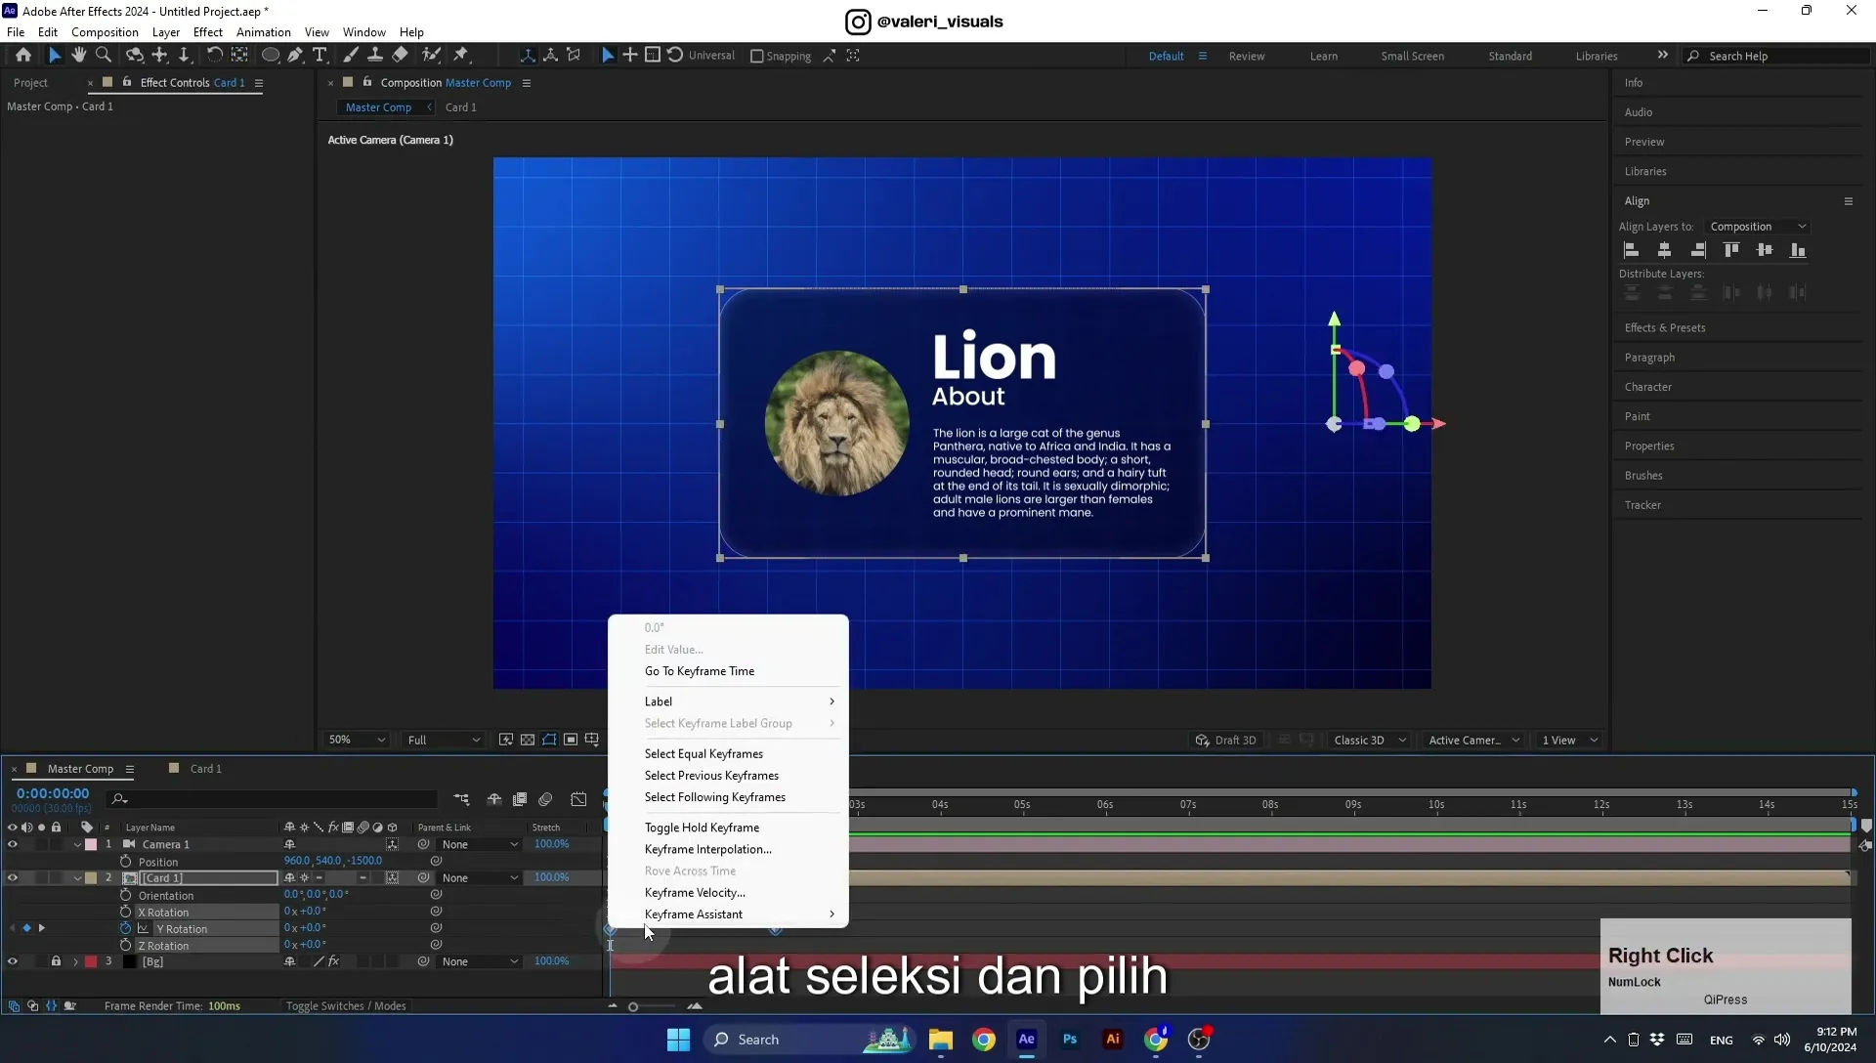Open the Graph Editor in timeline
Viewport: 1876px width, 1063px height.
578,799
